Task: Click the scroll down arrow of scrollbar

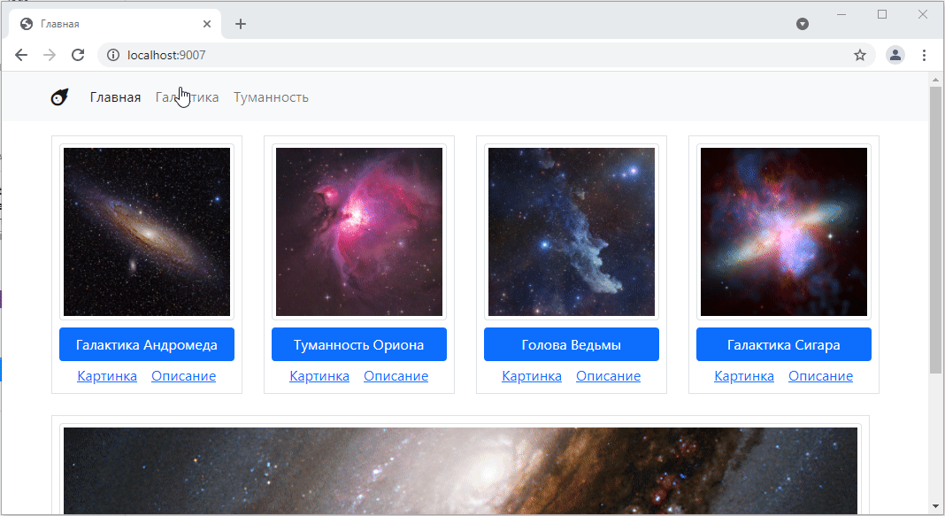Action: click(935, 506)
